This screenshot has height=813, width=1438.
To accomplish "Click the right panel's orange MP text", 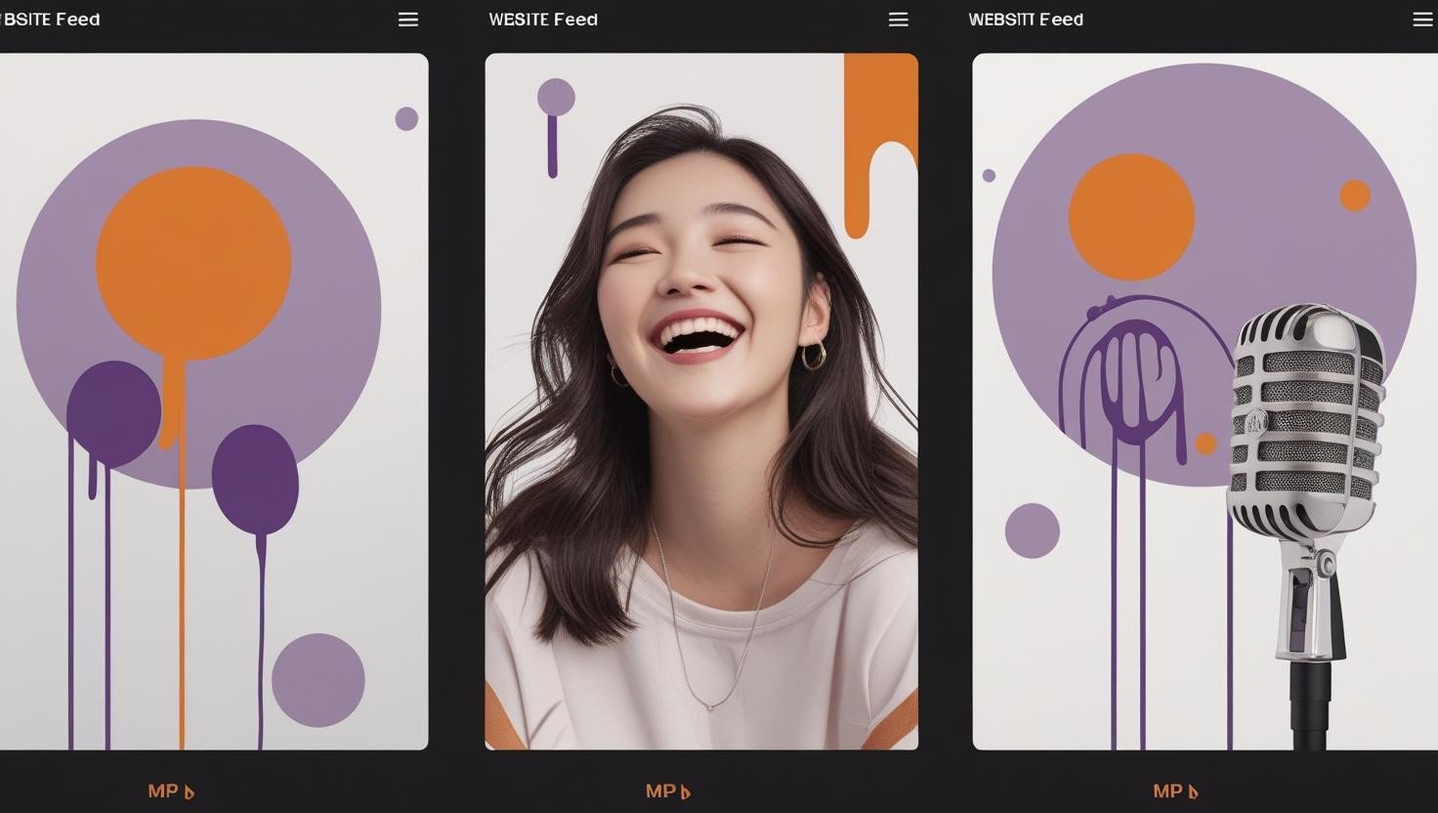I will [x=1167, y=792].
